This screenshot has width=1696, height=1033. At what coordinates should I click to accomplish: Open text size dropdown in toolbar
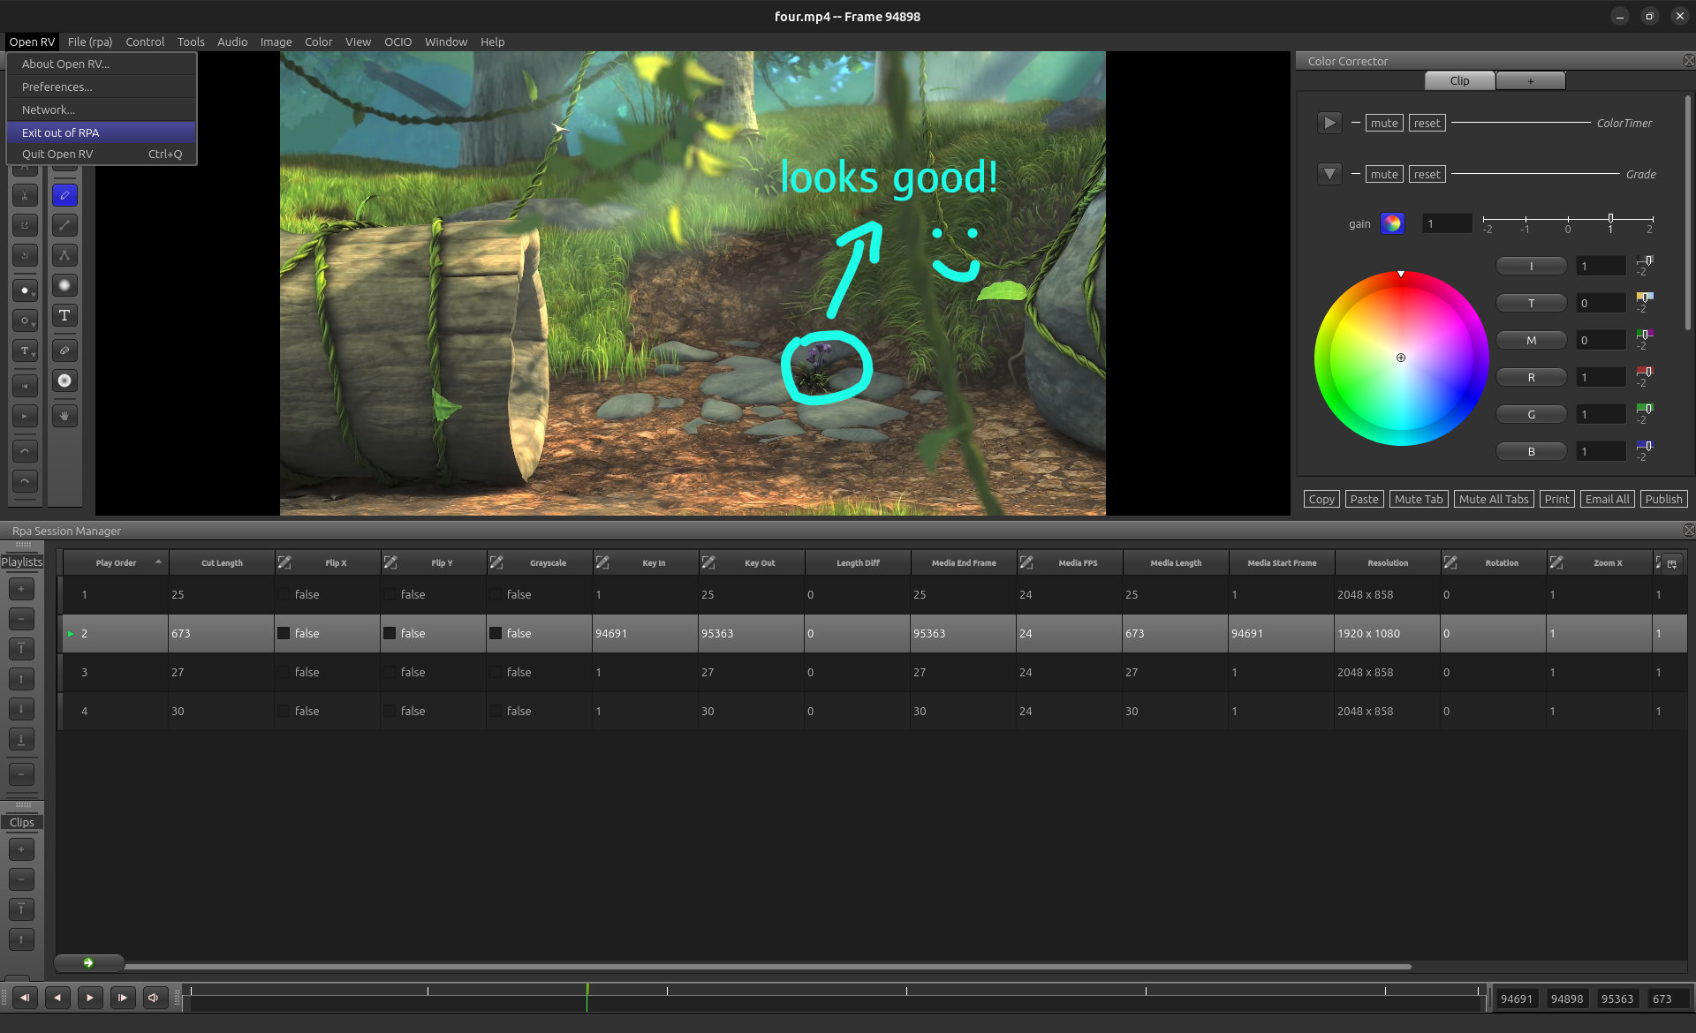tap(25, 351)
